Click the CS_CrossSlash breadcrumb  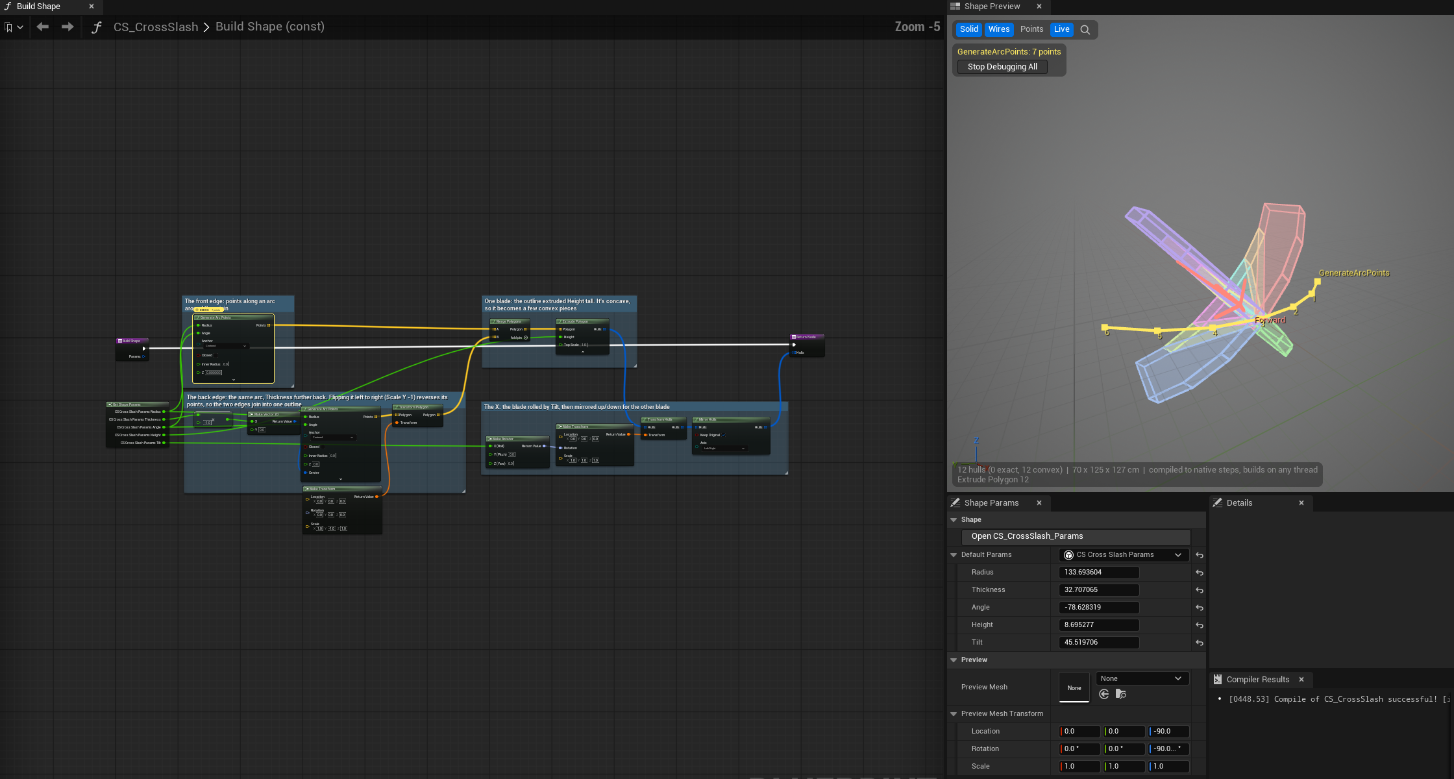tap(156, 27)
